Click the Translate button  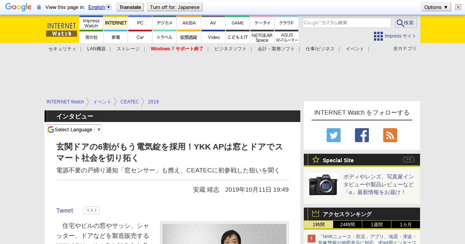click(x=130, y=7)
